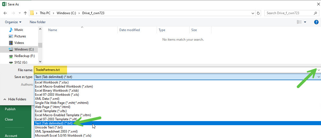Sort files by Date modified column
Viewport: 321px width, 138px height.
[129, 30]
